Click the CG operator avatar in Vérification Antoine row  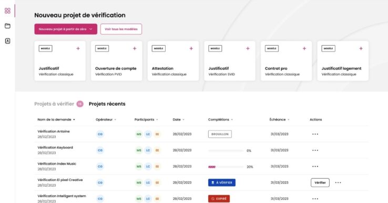pos(100,134)
